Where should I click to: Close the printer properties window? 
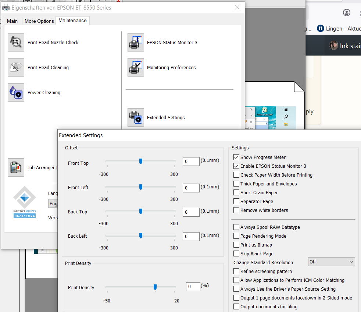237,7
